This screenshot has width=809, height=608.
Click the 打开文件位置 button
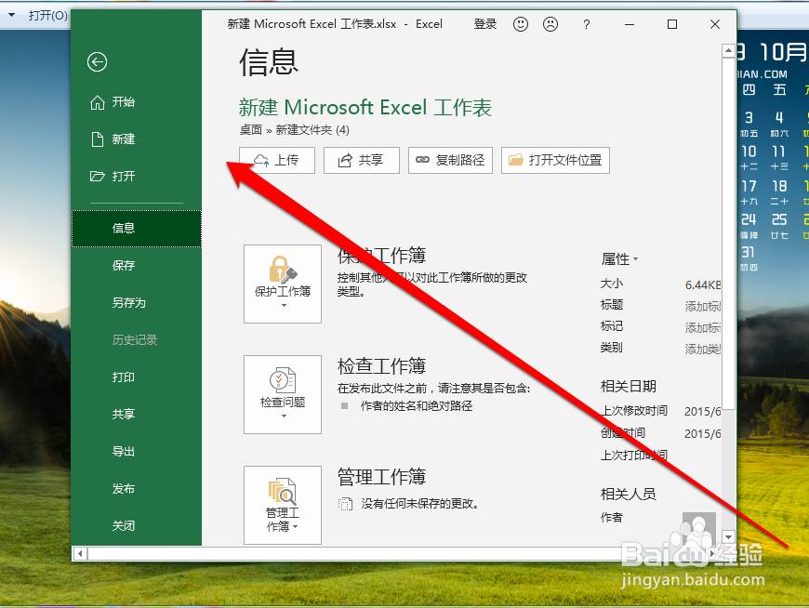tap(556, 161)
